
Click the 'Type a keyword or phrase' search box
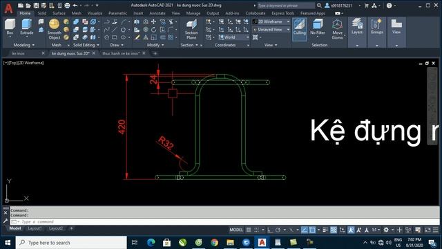click(286, 6)
